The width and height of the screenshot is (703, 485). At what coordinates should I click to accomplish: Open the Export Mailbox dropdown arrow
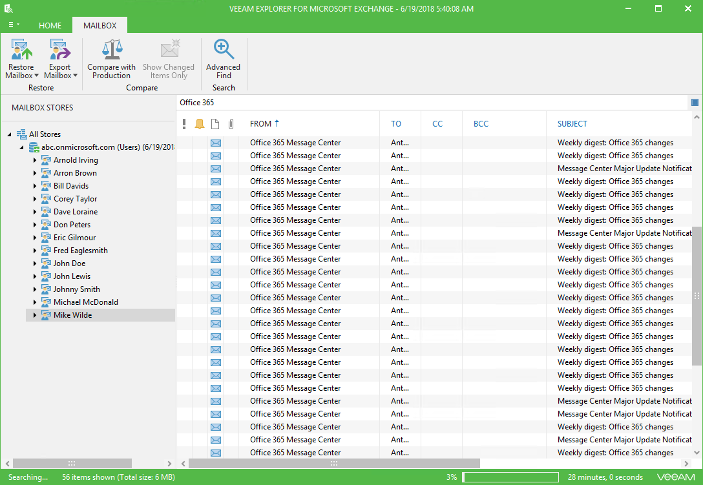(x=76, y=76)
